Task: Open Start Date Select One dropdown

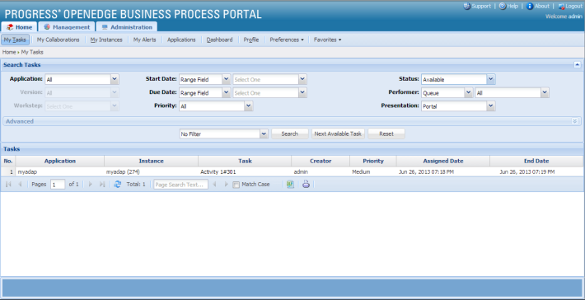Action: (x=302, y=79)
